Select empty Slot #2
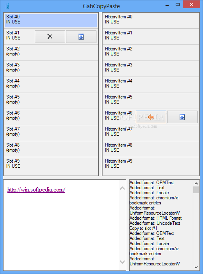203x274 pixels. point(51,53)
